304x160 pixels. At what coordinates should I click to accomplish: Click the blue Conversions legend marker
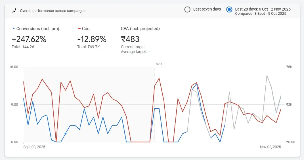[14, 29]
